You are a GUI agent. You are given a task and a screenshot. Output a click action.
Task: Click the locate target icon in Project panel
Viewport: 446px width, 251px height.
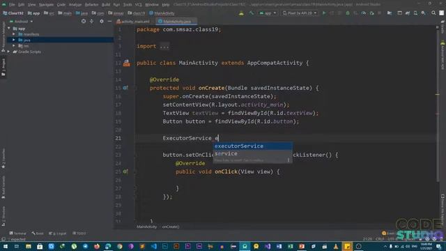84,22
